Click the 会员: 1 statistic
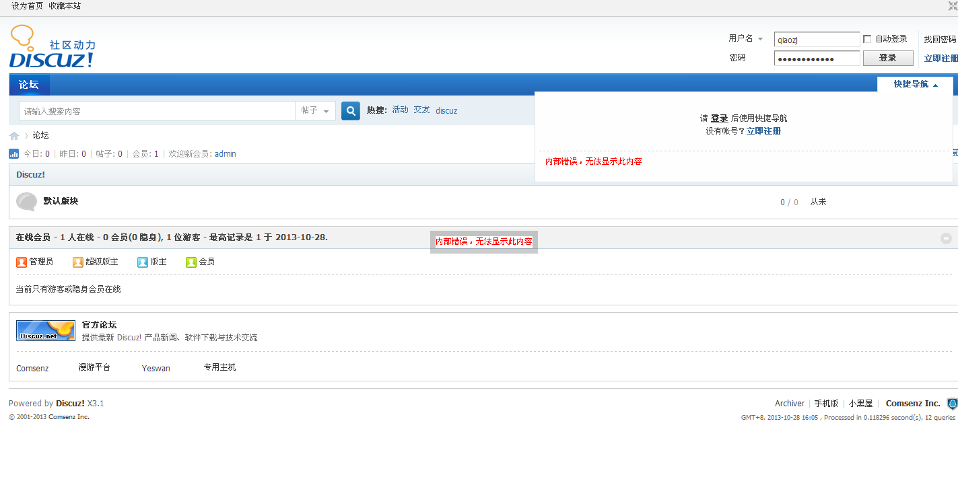The image size is (958, 485). pos(145,154)
